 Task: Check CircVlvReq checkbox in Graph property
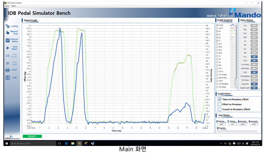click(217, 74)
